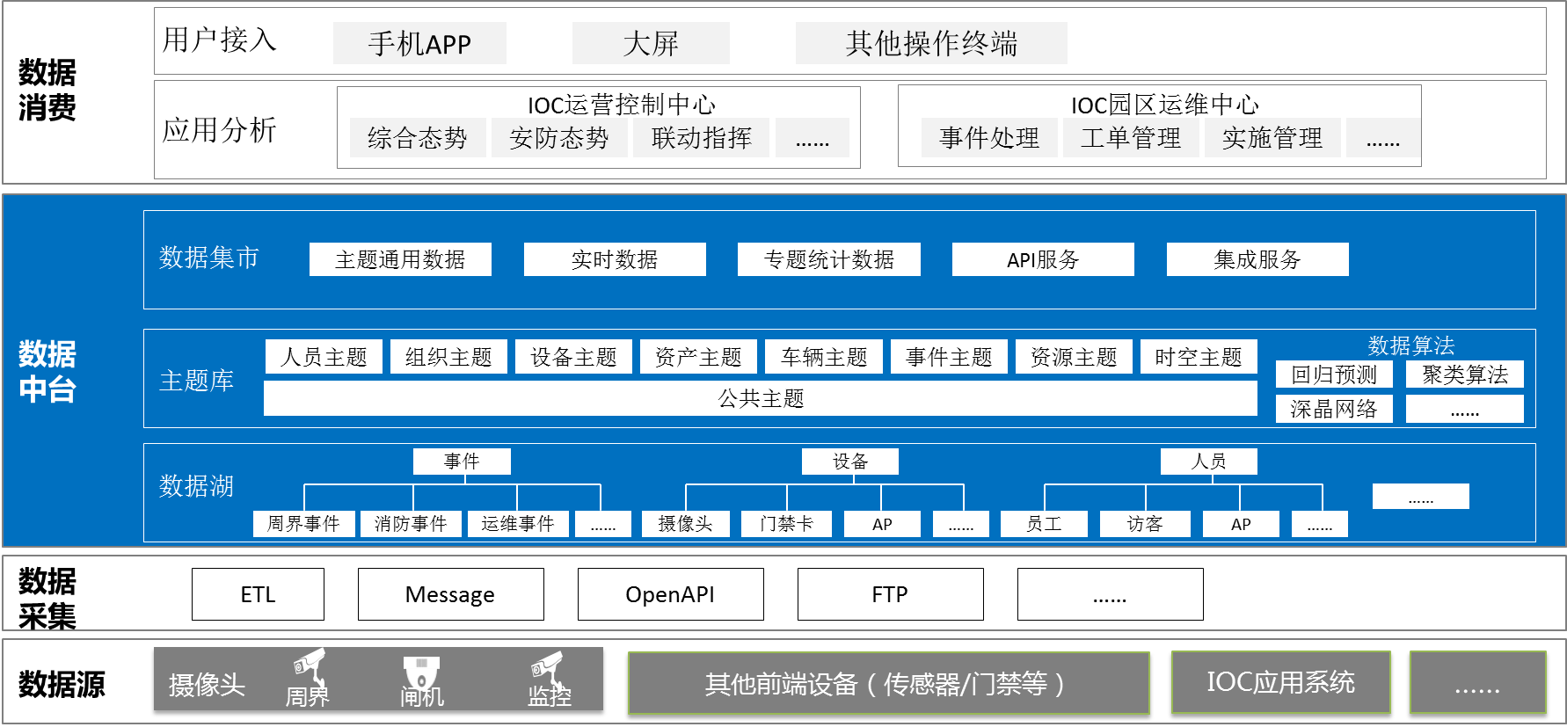Click the 大屏 access box
The height and width of the screenshot is (727, 1567).
[x=650, y=43]
